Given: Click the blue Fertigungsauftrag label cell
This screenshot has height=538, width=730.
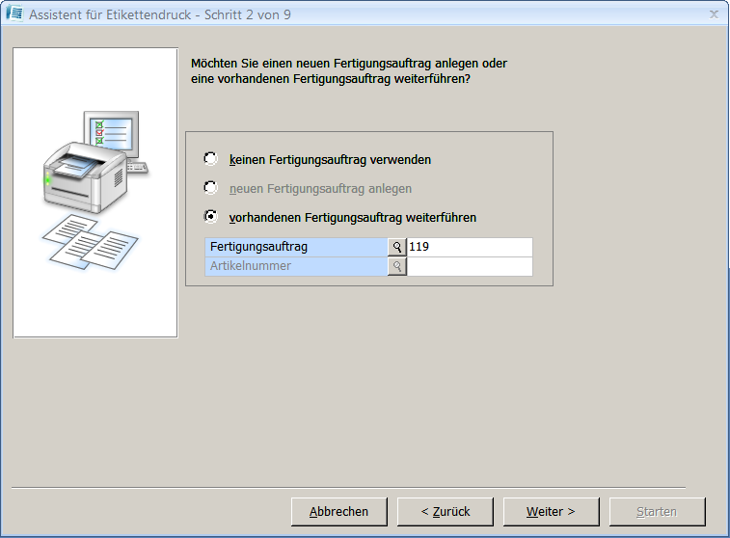Looking at the screenshot, I should click(x=295, y=248).
